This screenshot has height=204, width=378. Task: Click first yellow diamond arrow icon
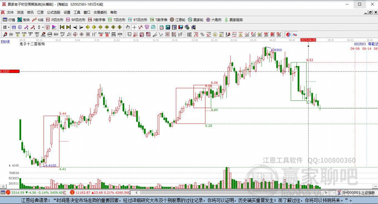point(88,27)
